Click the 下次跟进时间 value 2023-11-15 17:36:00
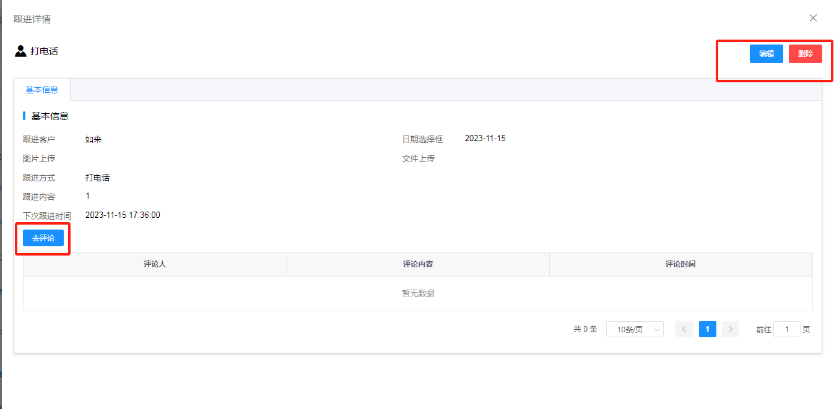 [x=123, y=215]
